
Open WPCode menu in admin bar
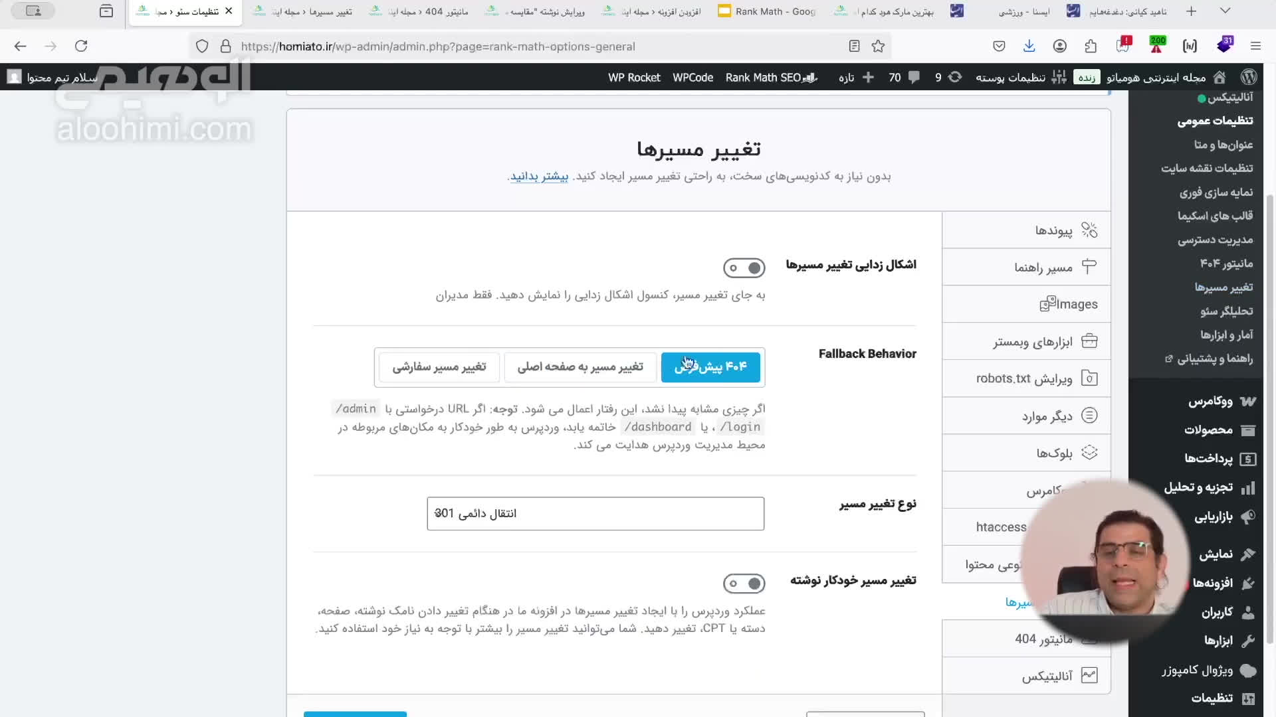[x=692, y=78]
